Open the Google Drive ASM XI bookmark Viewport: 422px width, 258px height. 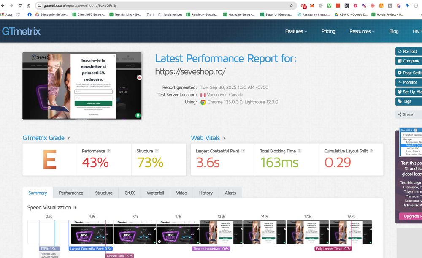[351, 14]
